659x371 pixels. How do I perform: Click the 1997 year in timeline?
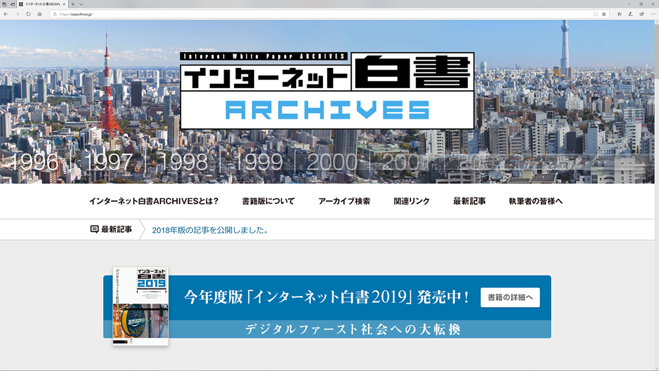[x=109, y=162]
